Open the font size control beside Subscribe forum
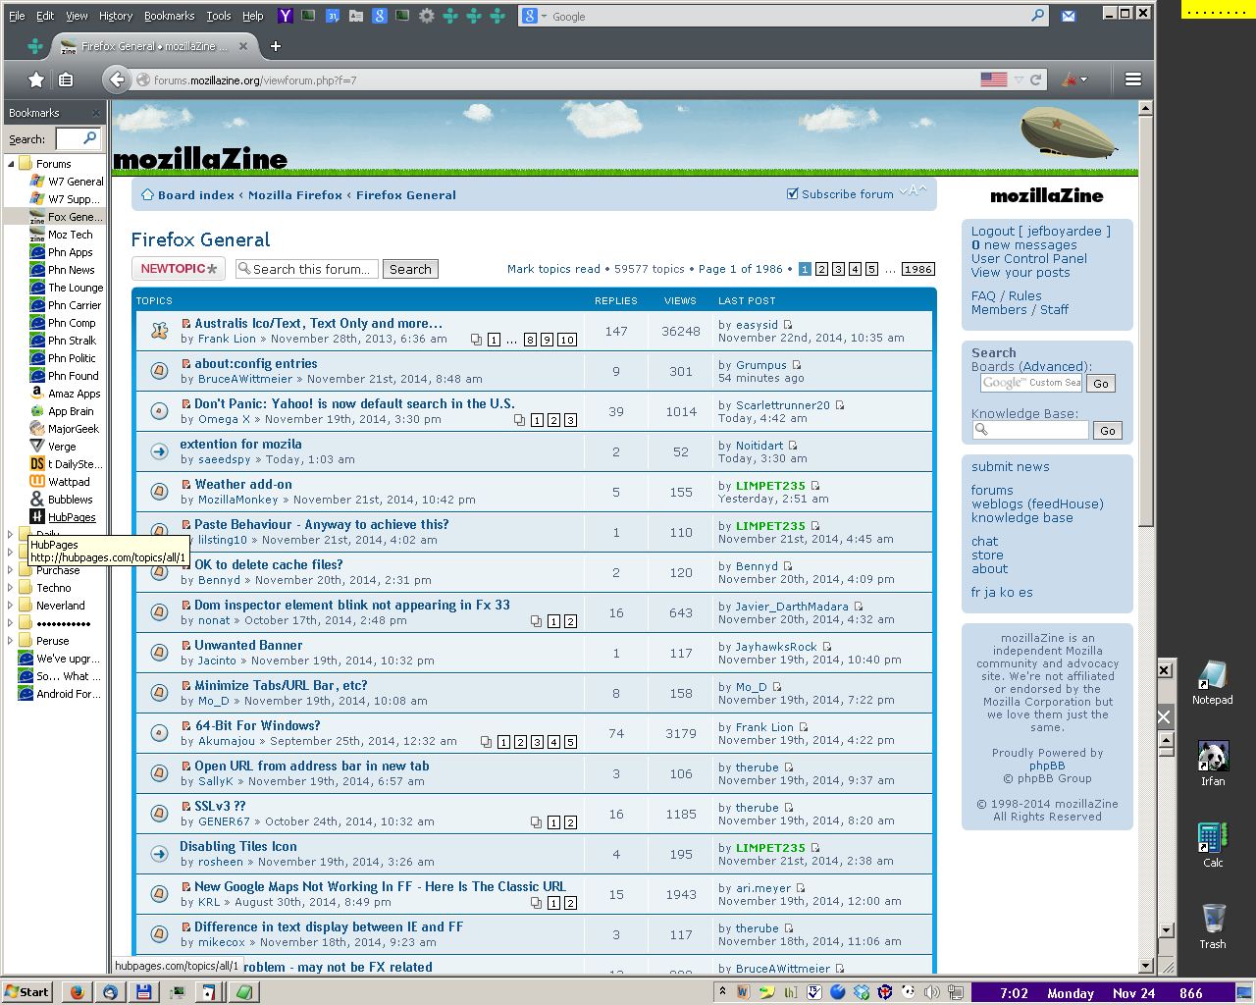 pos(913,190)
